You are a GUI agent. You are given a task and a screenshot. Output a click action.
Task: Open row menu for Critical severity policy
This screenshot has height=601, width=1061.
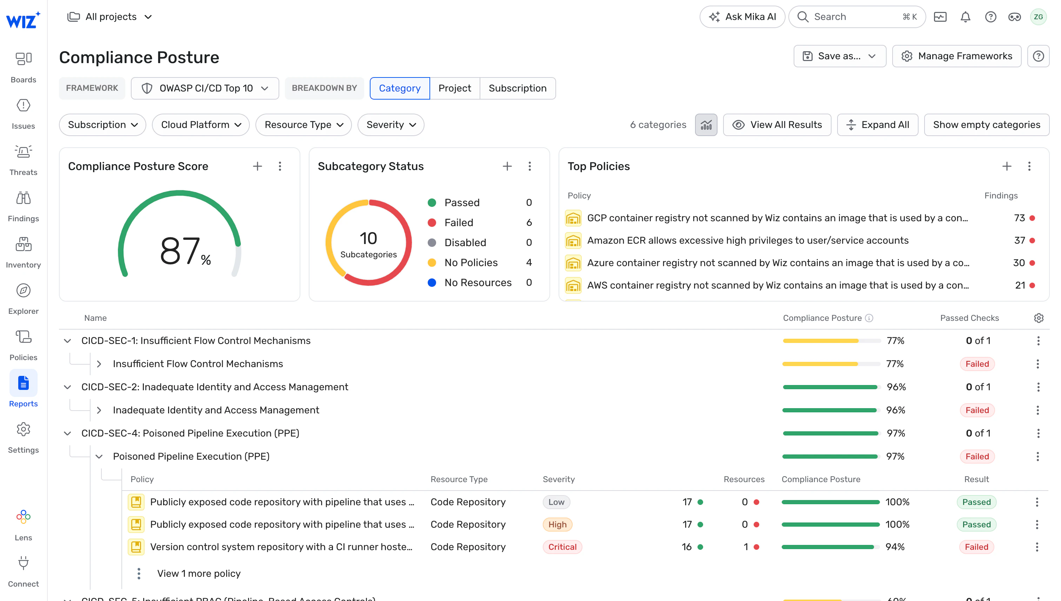pyautogui.click(x=1037, y=547)
